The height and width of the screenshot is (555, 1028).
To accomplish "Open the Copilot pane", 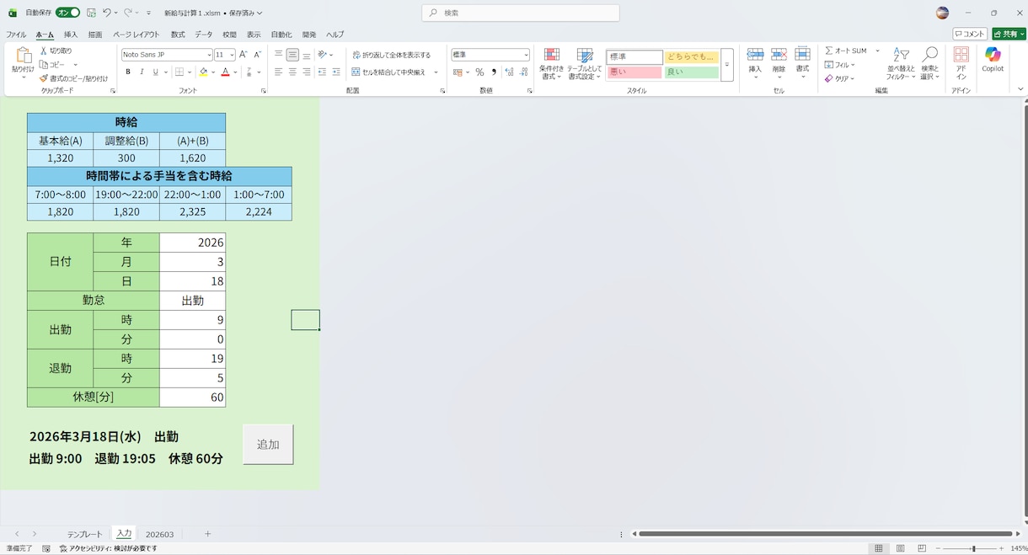I will tap(993, 60).
